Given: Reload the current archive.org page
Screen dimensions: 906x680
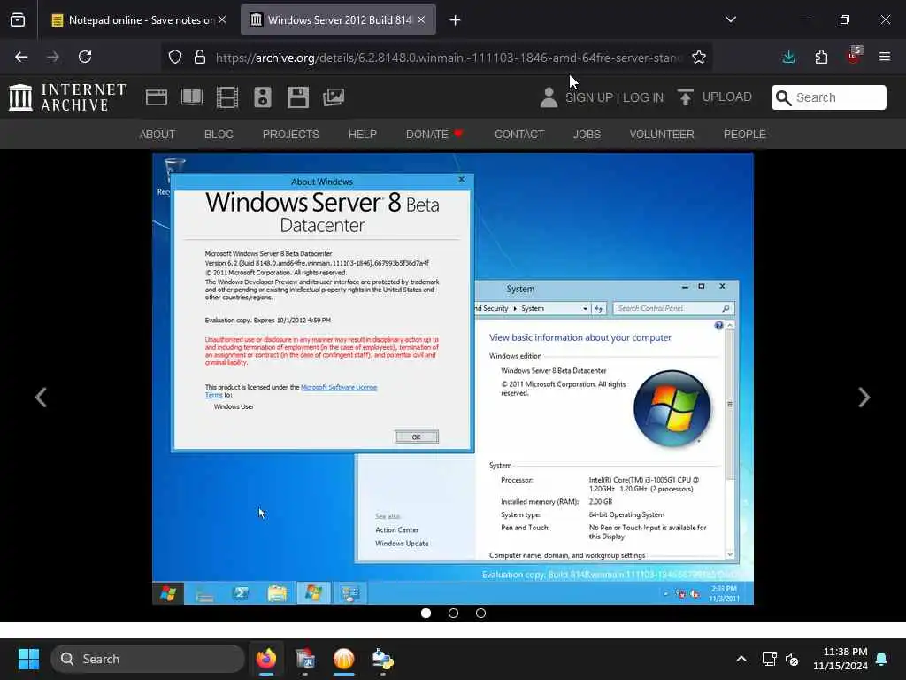Looking at the screenshot, I should (85, 57).
